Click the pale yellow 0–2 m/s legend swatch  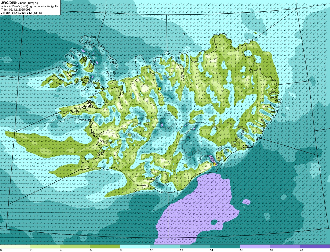click(15, 247)
